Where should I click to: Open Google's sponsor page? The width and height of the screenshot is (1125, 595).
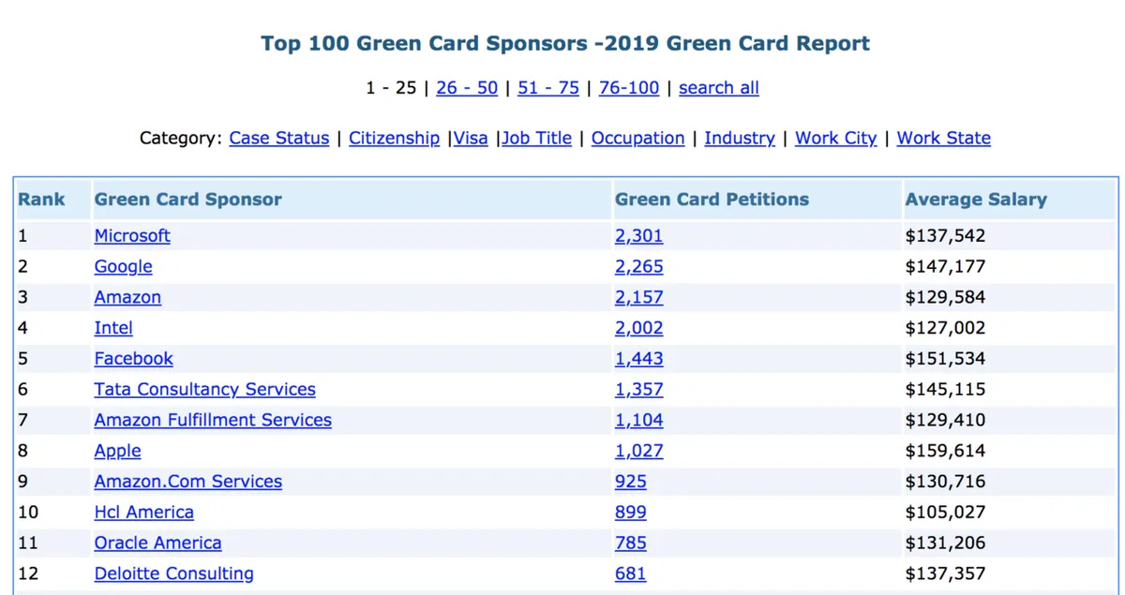123,266
